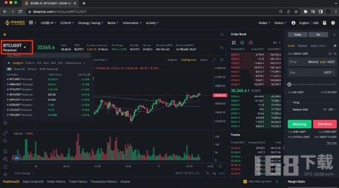
Task: Show bids-only order book view icon
Action: [242, 43]
